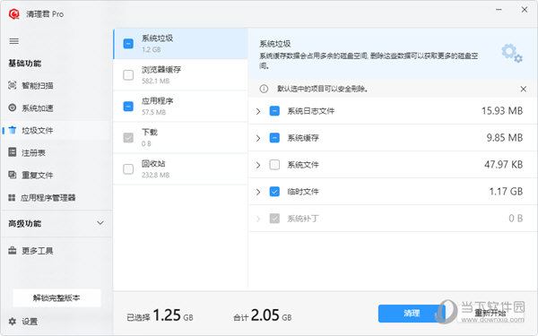Click the 垃圾文件 trash bin icon
Image resolution: width=538 pixels, height=336 pixels.
pos(13,130)
